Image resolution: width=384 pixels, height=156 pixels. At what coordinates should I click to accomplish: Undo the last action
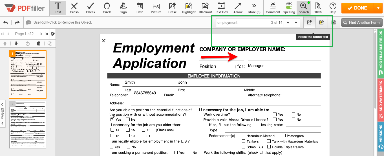pyautogui.click(x=5, y=22)
